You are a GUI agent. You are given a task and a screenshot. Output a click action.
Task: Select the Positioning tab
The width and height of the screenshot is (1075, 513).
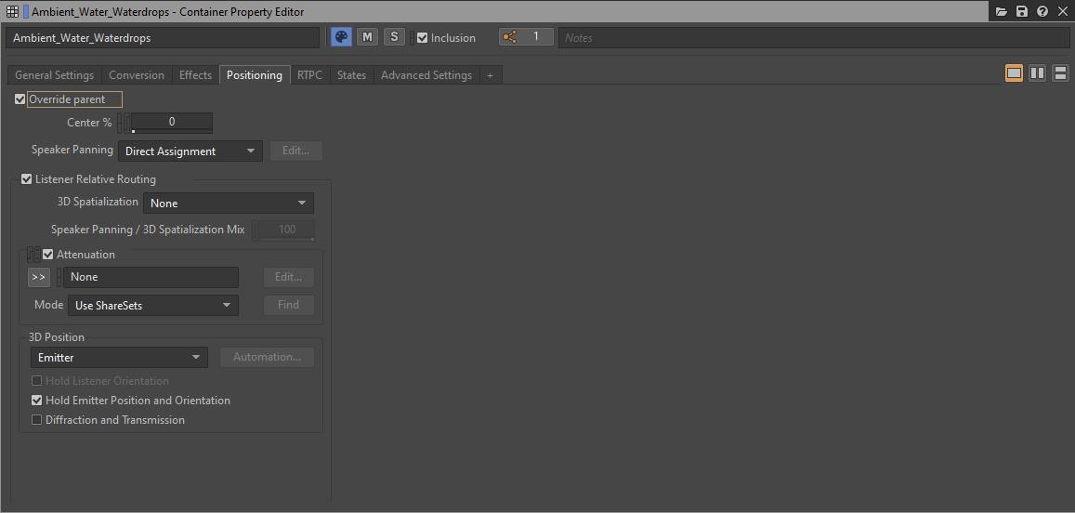[x=255, y=74]
